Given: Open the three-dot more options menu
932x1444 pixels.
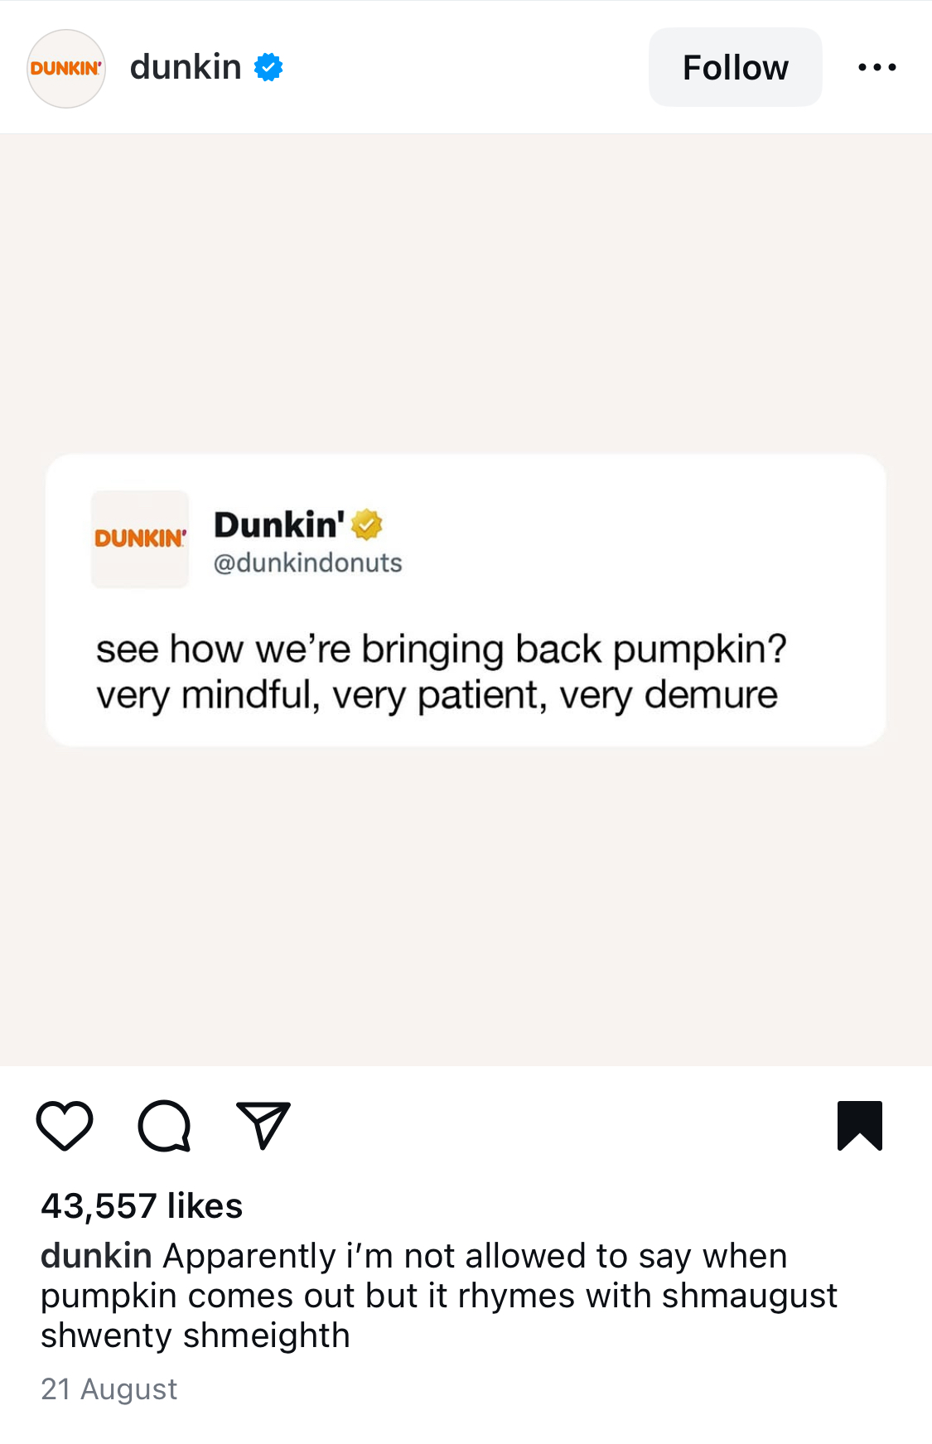Looking at the screenshot, I should click(x=877, y=67).
